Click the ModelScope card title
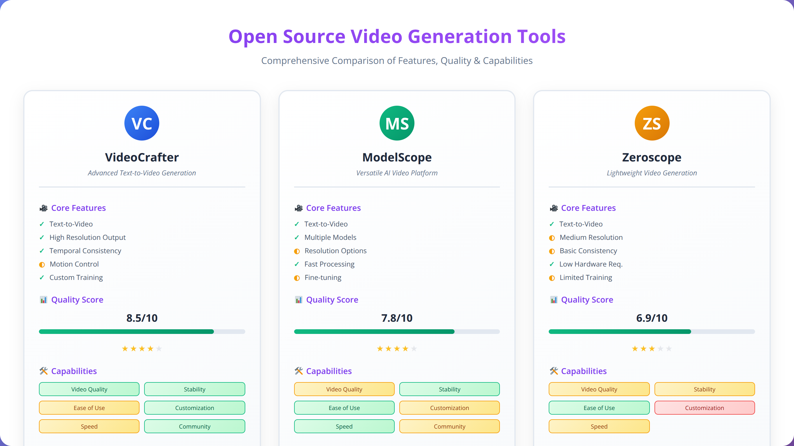This screenshot has width=794, height=446. [x=397, y=157]
